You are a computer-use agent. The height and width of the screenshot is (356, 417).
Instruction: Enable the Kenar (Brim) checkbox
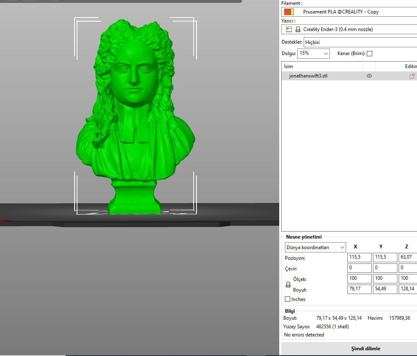(369, 53)
